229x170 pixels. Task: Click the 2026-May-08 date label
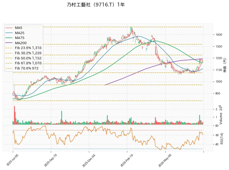[x=165, y=160]
